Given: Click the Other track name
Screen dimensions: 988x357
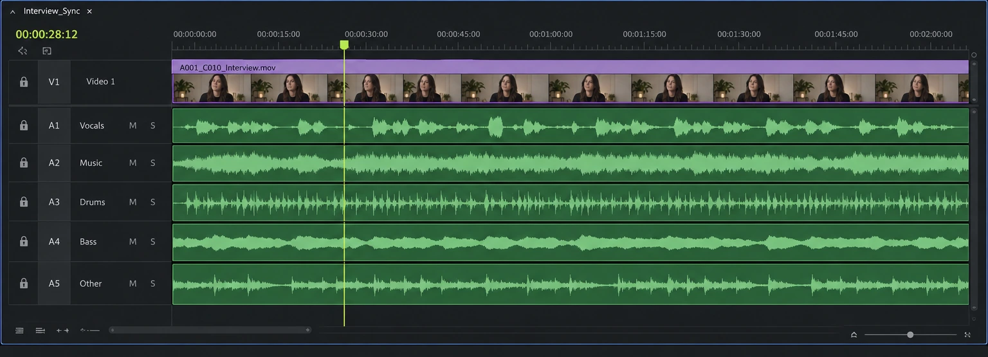Looking at the screenshot, I should click(91, 283).
